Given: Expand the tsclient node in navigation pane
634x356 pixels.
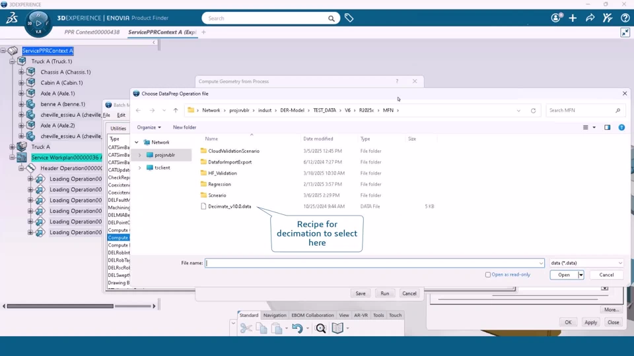Looking at the screenshot, I should 140,167.
